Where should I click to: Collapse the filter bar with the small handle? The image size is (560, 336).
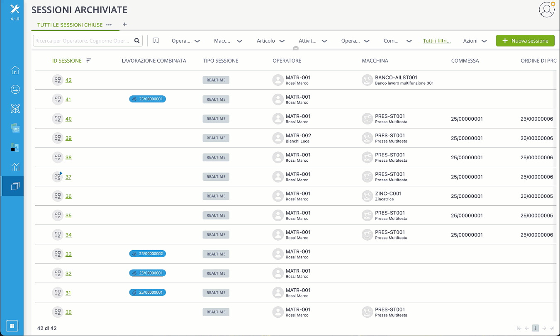[296, 49]
